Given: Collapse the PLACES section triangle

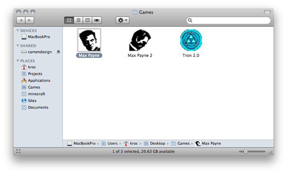Looking at the screenshot, I should (x=18, y=61).
